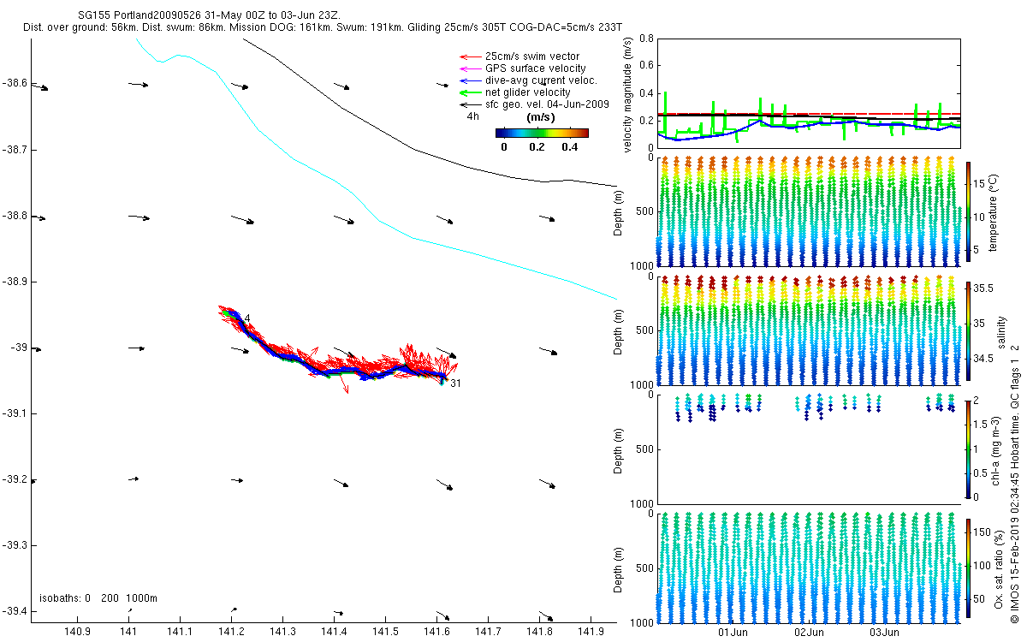Click the '0.8' velocity magnitude tick
The image size is (1027, 642).
point(646,39)
